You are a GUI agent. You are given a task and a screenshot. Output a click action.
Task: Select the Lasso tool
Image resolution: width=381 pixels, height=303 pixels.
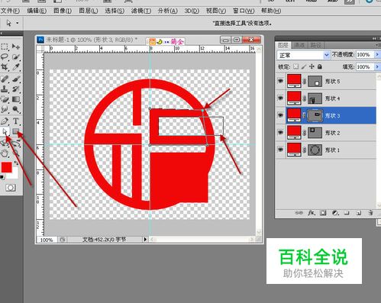tap(5, 56)
